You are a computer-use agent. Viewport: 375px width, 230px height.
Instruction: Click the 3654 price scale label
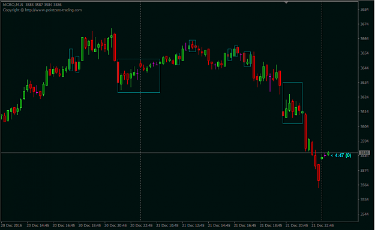364,53
